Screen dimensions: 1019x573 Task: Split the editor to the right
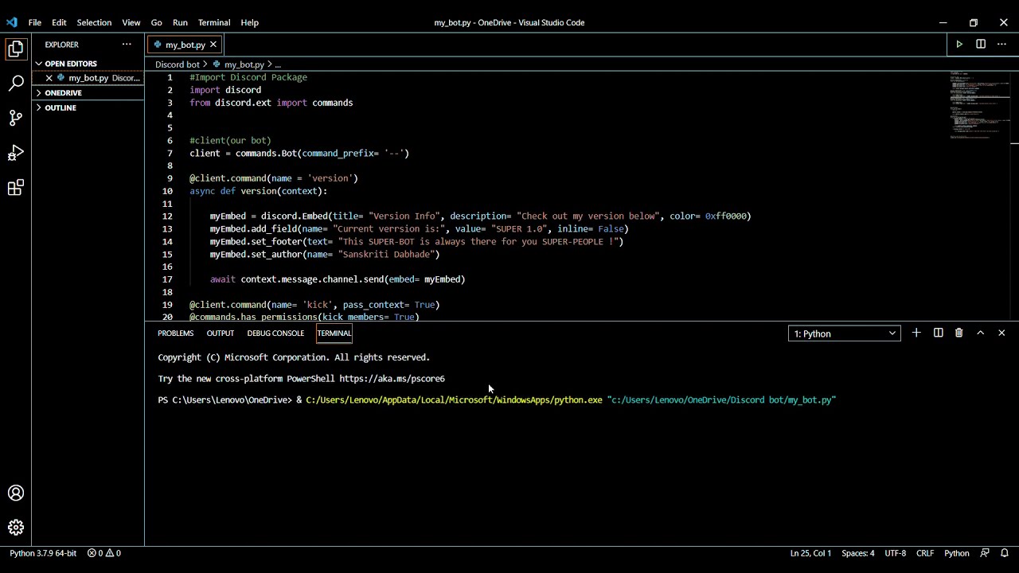click(x=981, y=45)
